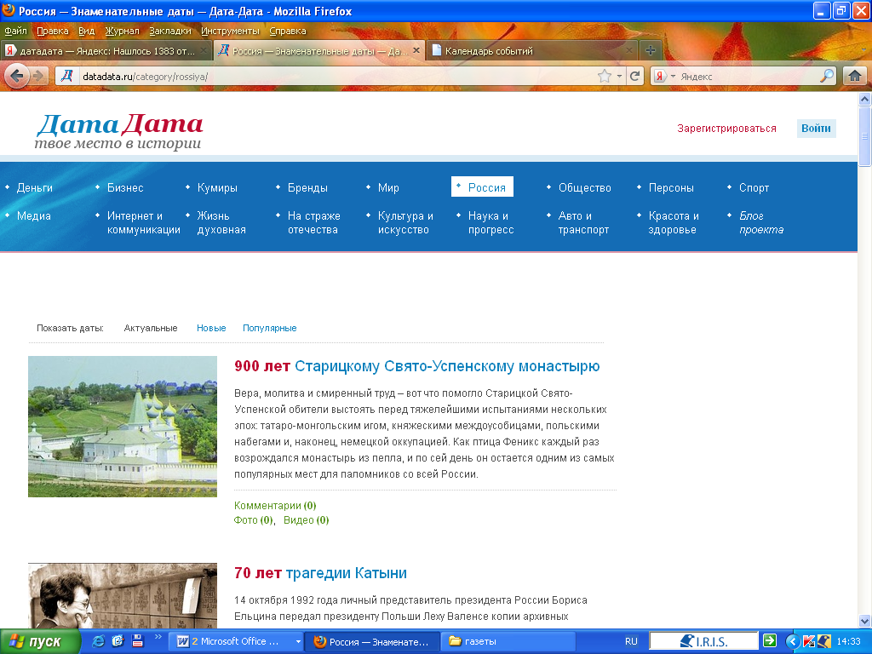Open the Бизнес category

(x=125, y=187)
